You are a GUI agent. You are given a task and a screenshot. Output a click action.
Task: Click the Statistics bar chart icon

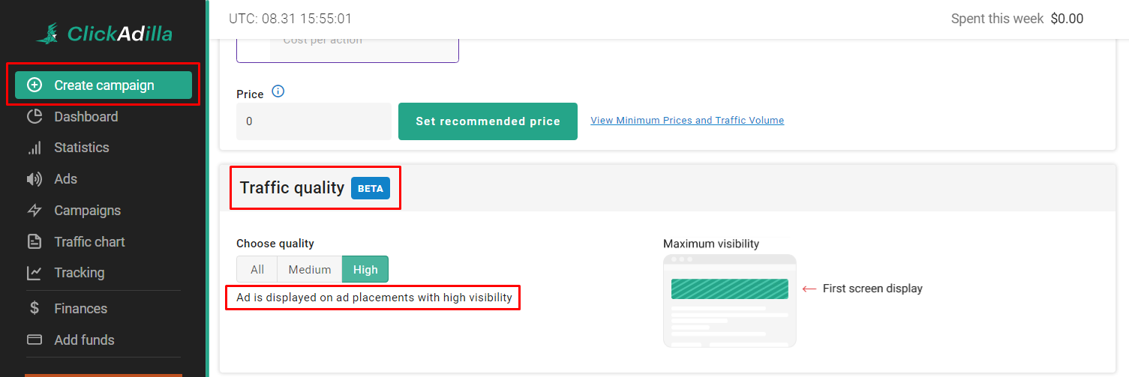tap(35, 148)
